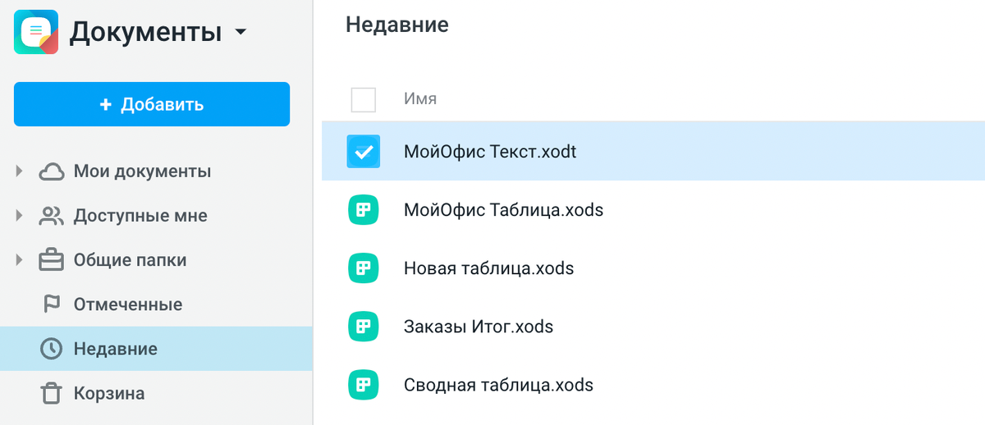Click the trash bin icon for Корзина

[52, 393]
